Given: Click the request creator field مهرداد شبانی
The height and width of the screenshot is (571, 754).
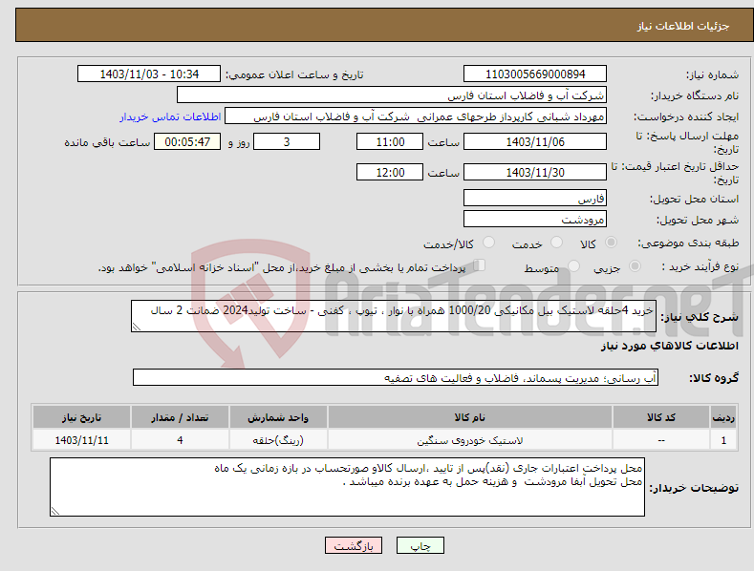Looking at the screenshot, I should [x=416, y=116].
